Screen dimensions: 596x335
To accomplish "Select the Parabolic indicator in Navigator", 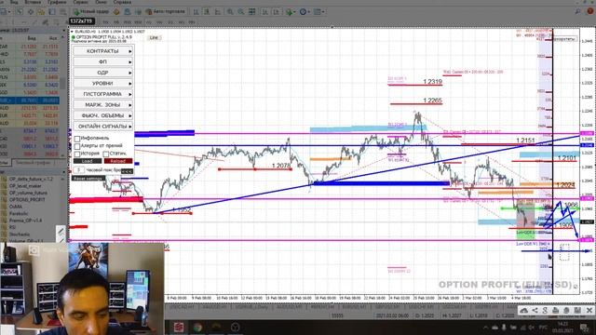I will point(19,213).
